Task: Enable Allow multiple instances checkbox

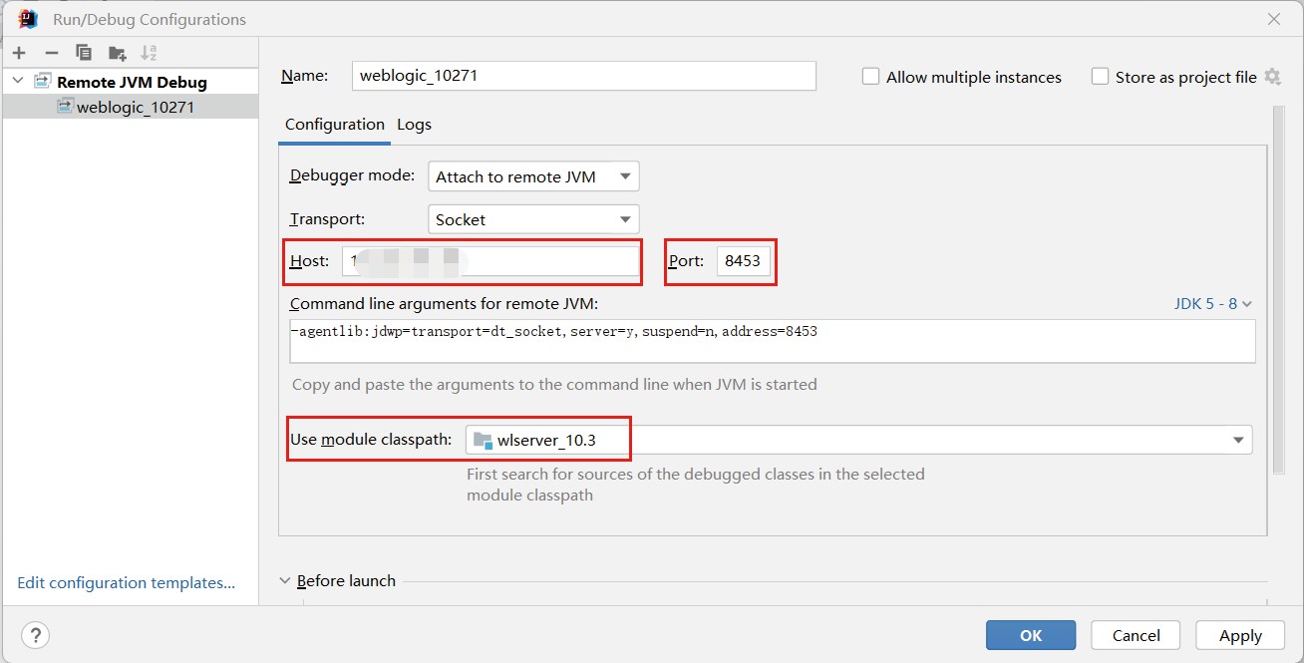Action: pos(871,77)
